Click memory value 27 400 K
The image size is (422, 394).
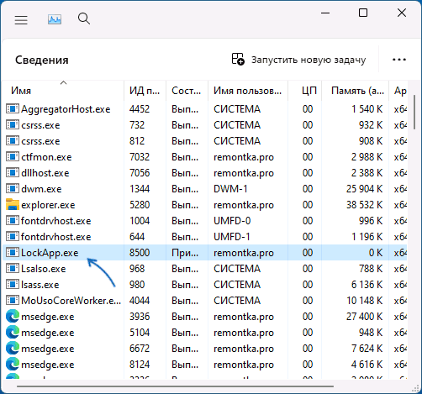click(364, 317)
